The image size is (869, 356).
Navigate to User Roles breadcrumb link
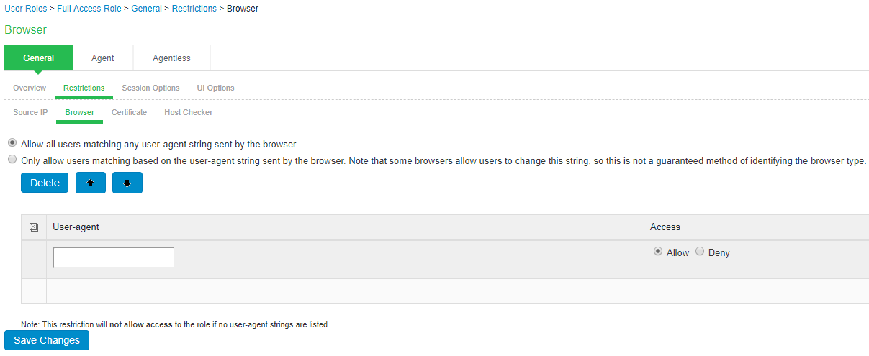(27, 9)
